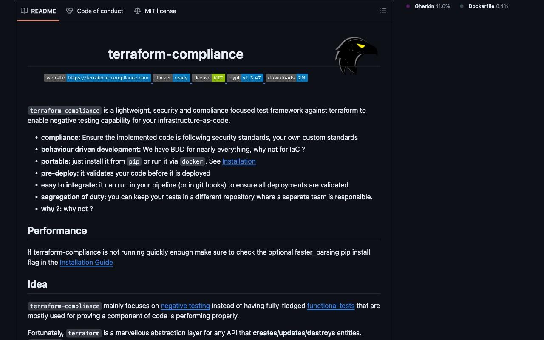The width and height of the screenshot is (544, 340).
Task: Click the 'segregation of duty:' bullet label
Action: (74, 197)
